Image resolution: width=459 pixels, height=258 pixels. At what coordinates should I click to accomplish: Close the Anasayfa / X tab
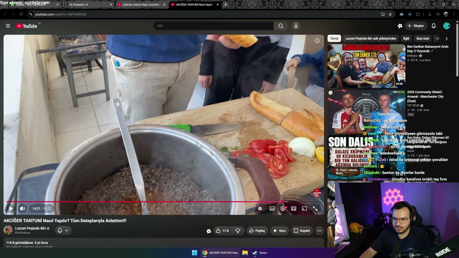tap(110, 5)
